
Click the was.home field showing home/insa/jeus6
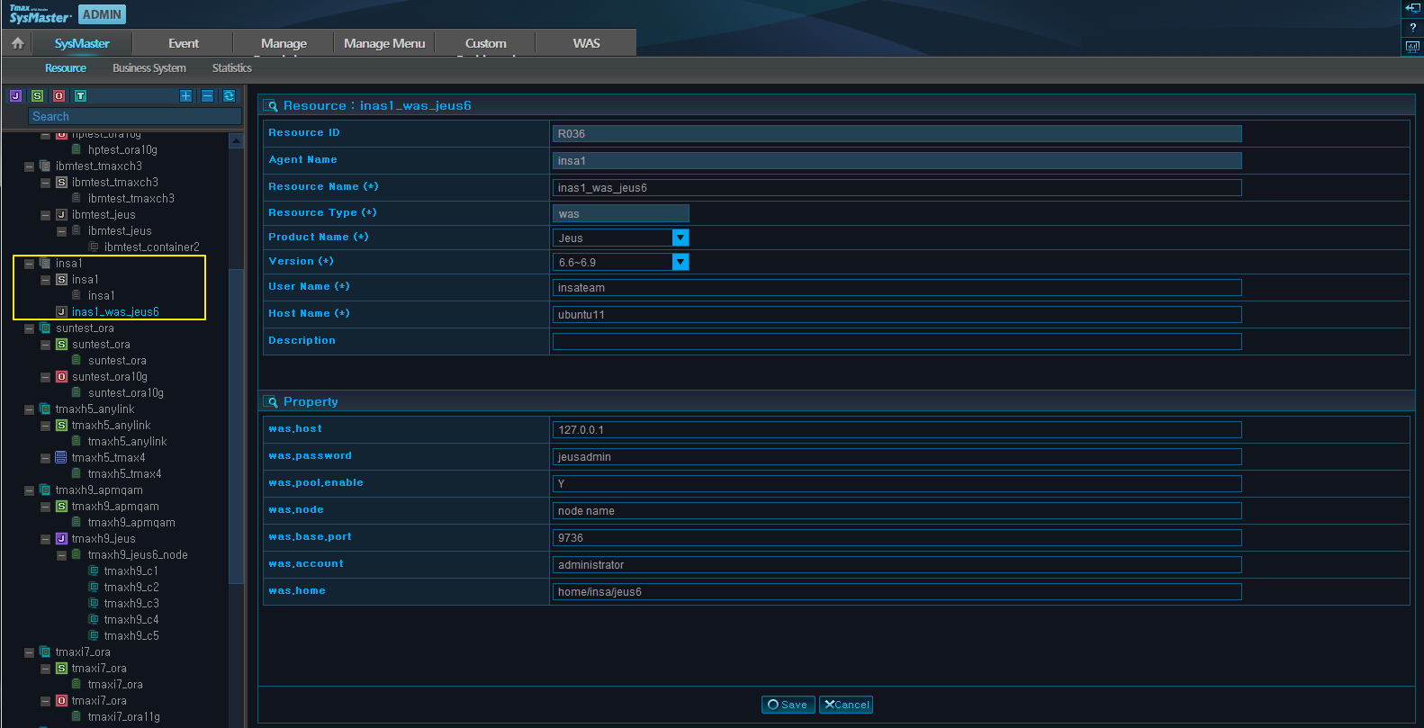[x=897, y=591]
